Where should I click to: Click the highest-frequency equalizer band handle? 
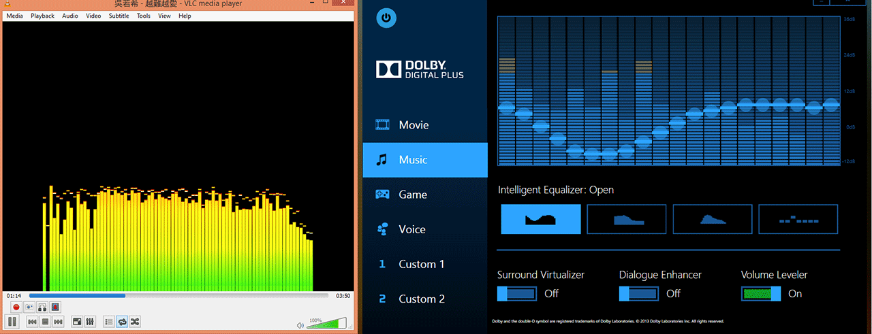point(830,104)
